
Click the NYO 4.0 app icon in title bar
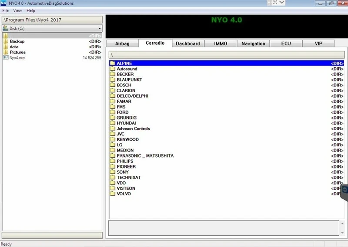[3, 3]
